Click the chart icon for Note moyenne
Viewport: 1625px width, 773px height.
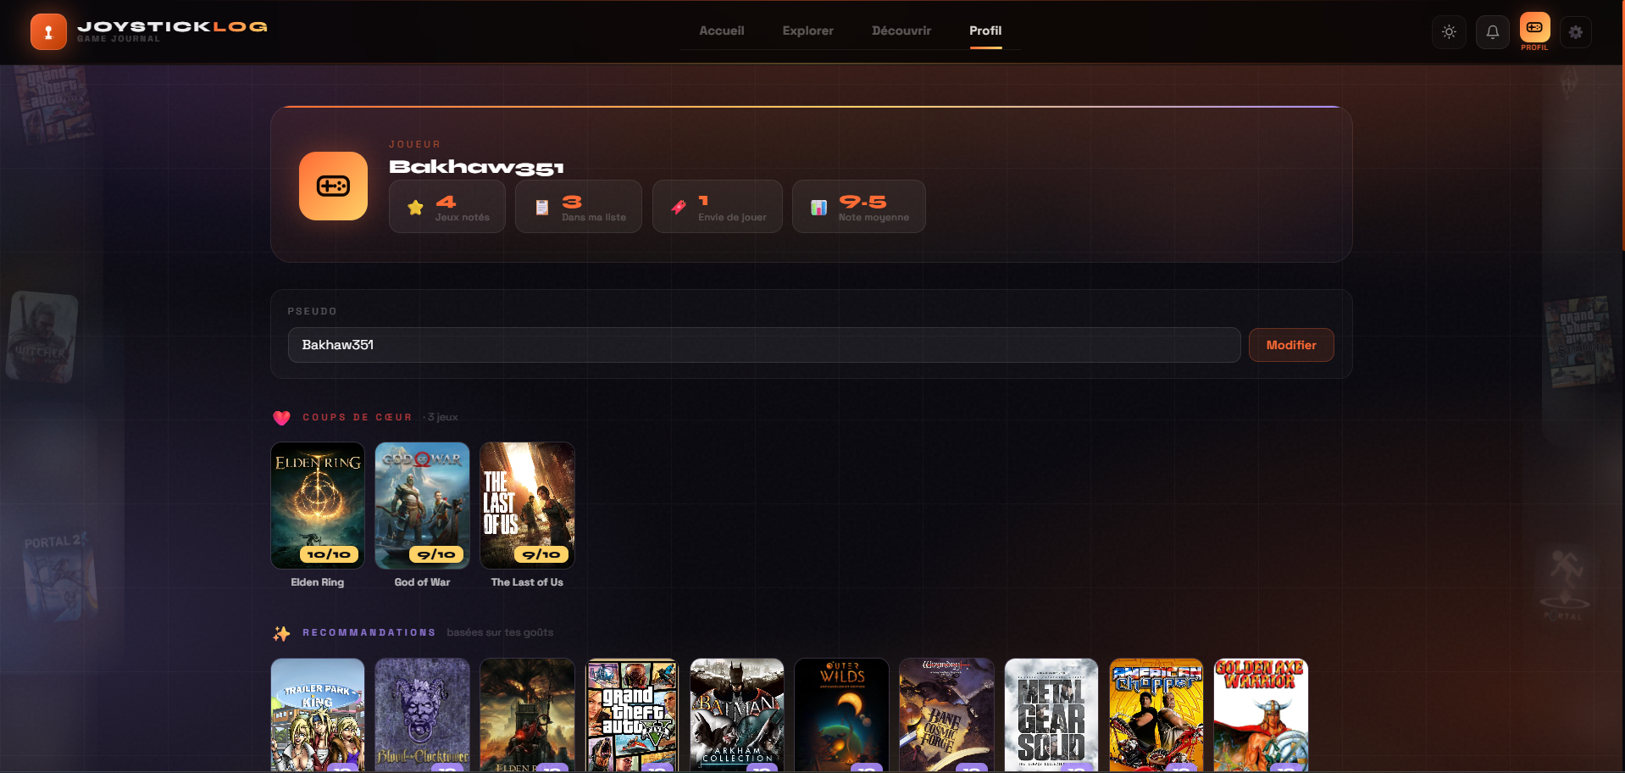tap(818, 208)
